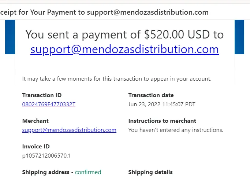Screen dimensions: 250x177
Task: Click the right blue banner bar
Action: (239, 37)
